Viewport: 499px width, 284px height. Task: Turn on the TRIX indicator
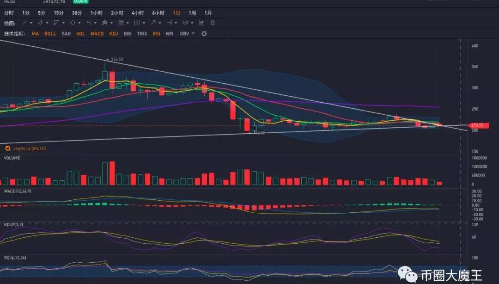tap(142, 34)
